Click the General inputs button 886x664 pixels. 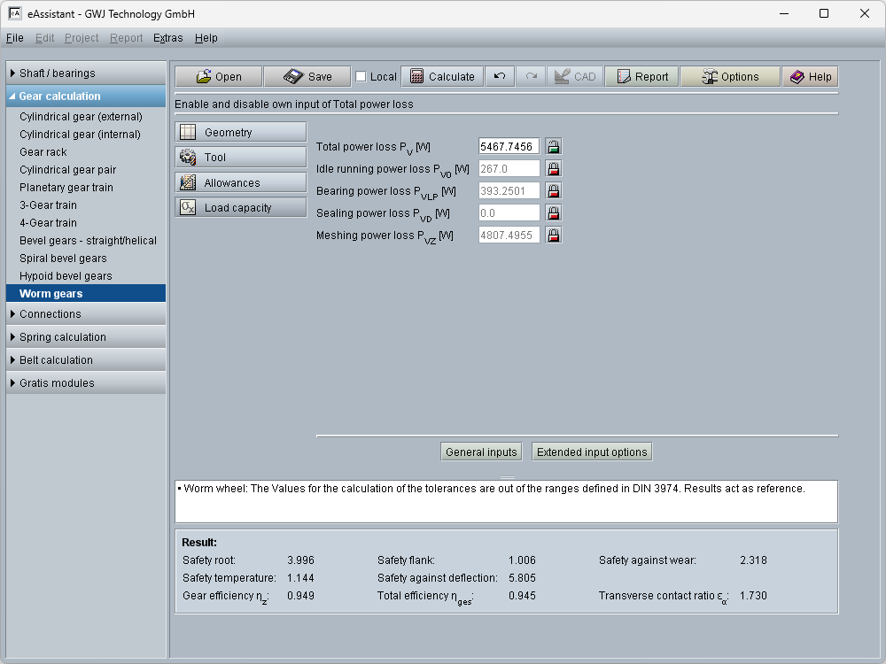pyautogui.click(x=481, y=452)
